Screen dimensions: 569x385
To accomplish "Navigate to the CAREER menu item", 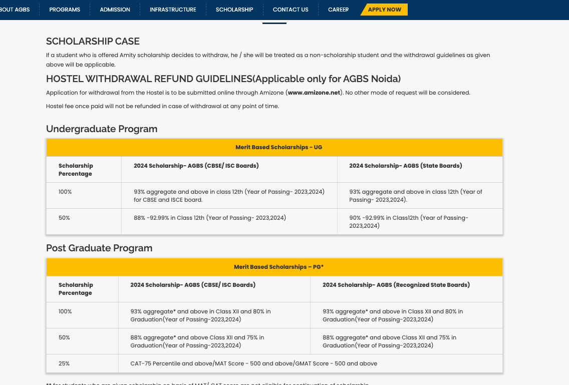I will (338, 10).
